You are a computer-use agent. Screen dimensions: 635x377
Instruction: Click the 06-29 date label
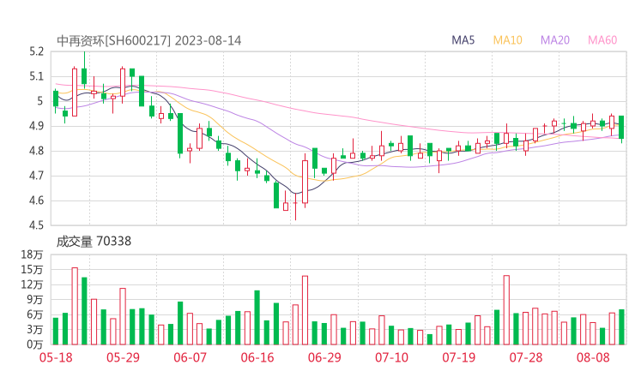click(x=324, y=357)
